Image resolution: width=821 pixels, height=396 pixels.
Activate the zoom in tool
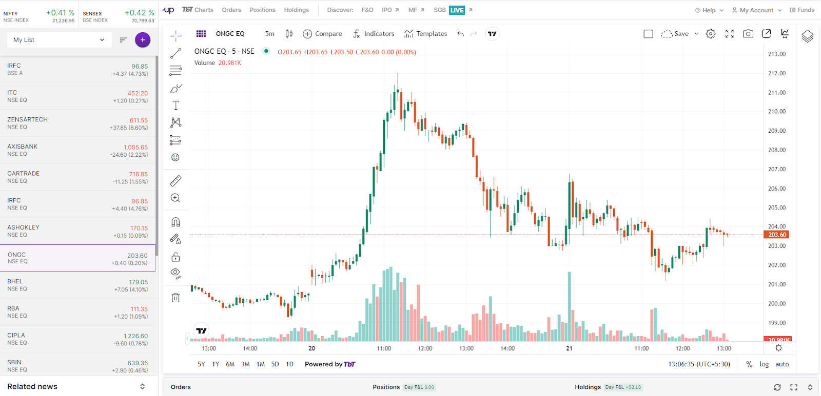point(175,198)
